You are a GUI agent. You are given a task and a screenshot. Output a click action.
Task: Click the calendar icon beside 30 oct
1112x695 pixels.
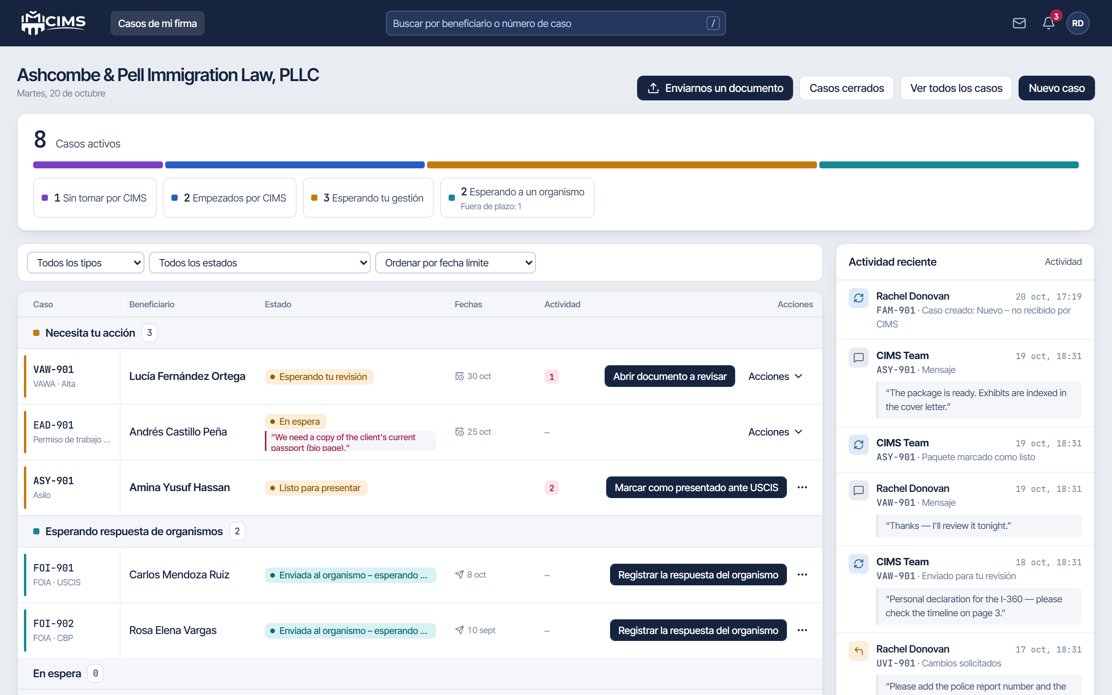459,376
